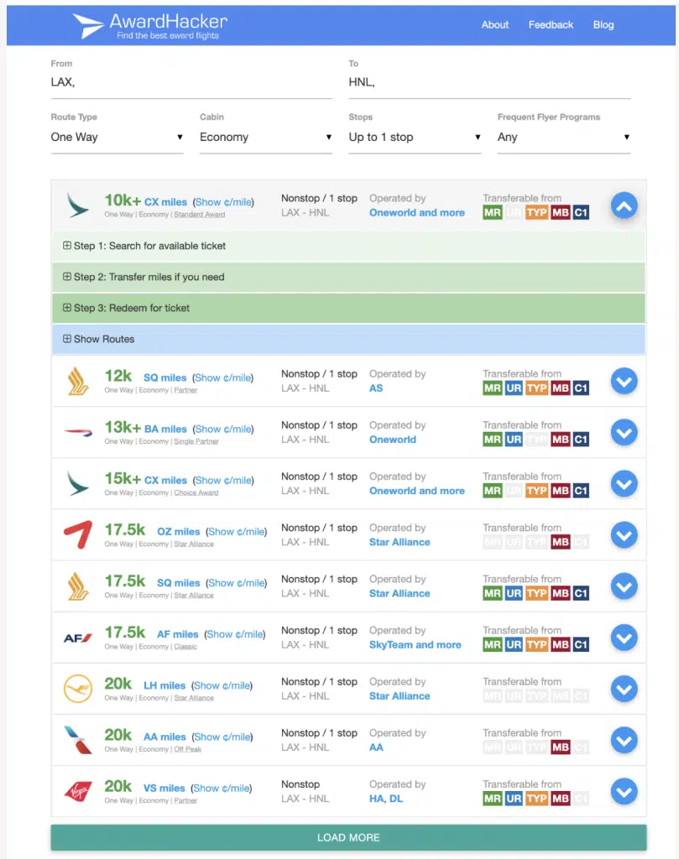
Task: Go to the Blog page in header
Action: pyautogui.click(x=603, y=25)
